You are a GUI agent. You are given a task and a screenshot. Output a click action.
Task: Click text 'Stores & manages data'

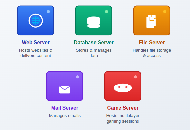[94, 53]
